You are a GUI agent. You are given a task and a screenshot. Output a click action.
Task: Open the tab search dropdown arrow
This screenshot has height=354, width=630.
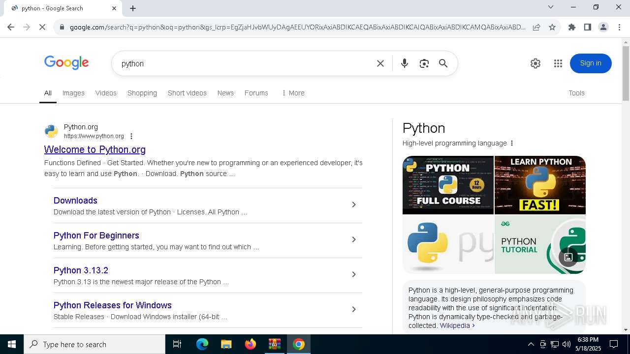[551, 7]
